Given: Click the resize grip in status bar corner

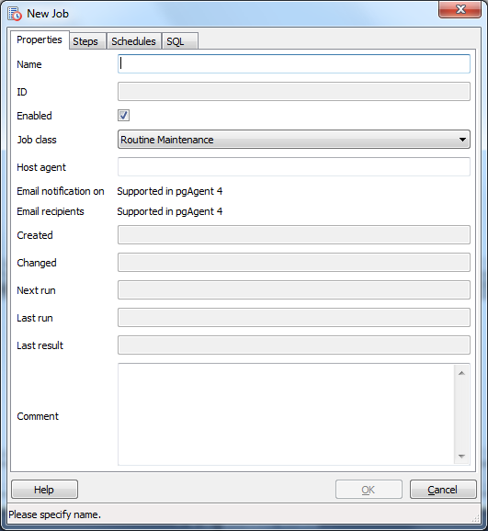Looking at the screenshot, I should pyautogui.click(x=476, y=518).
